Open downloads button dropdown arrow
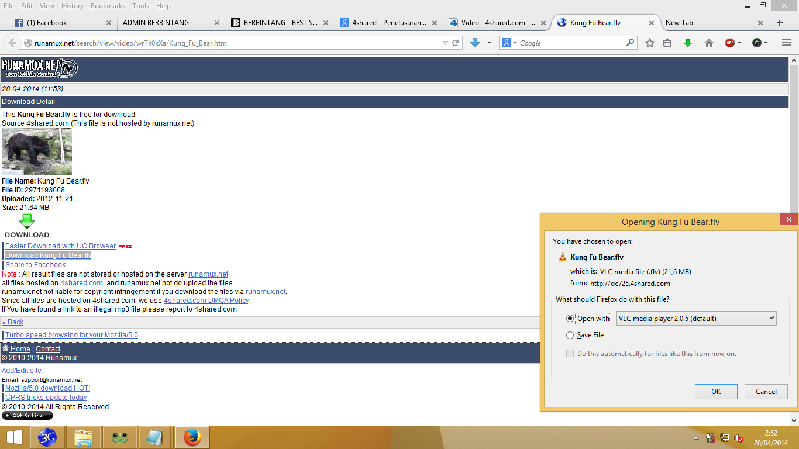This screenshot has width=799, height=449. pos(490,43)
